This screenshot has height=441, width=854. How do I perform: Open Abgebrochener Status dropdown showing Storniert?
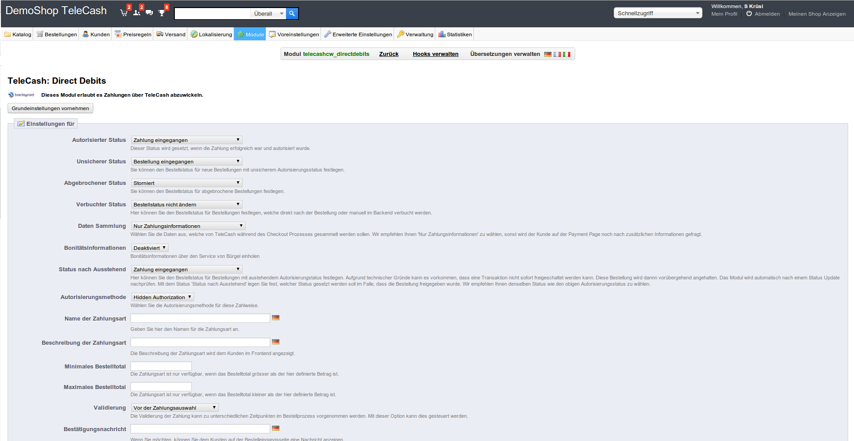coord(186,183)
